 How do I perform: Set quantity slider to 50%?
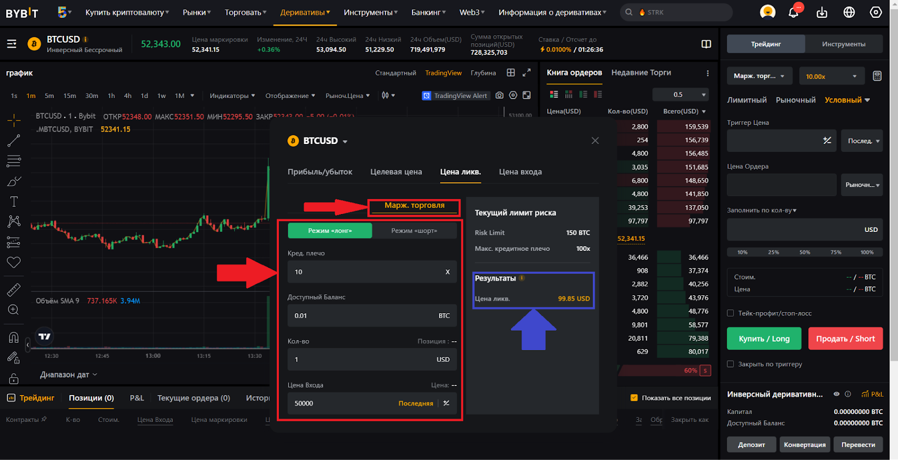click(x=805, y=252)
